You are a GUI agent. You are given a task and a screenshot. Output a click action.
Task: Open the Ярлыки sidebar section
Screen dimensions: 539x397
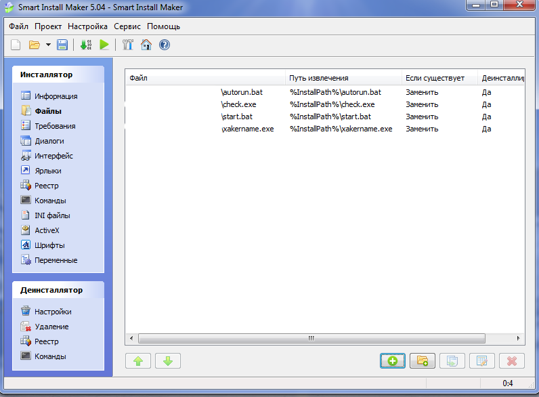[x=48, y=171]
